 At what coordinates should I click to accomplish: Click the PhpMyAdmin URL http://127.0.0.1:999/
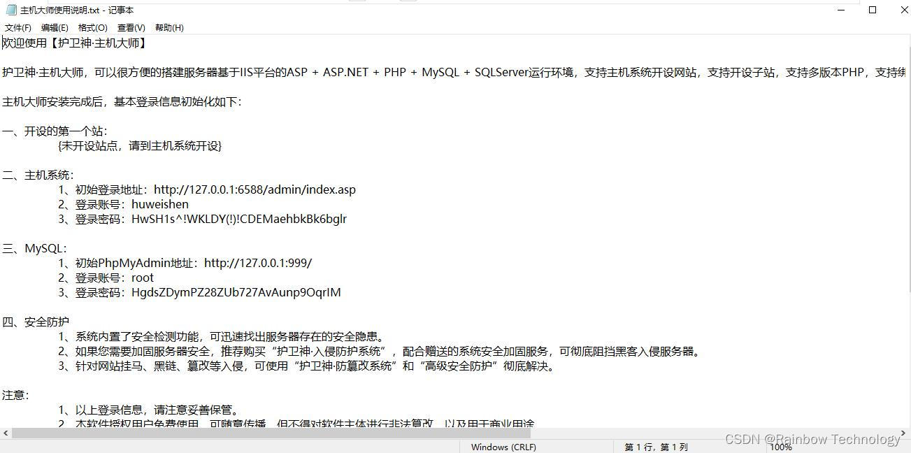(258, 263)
